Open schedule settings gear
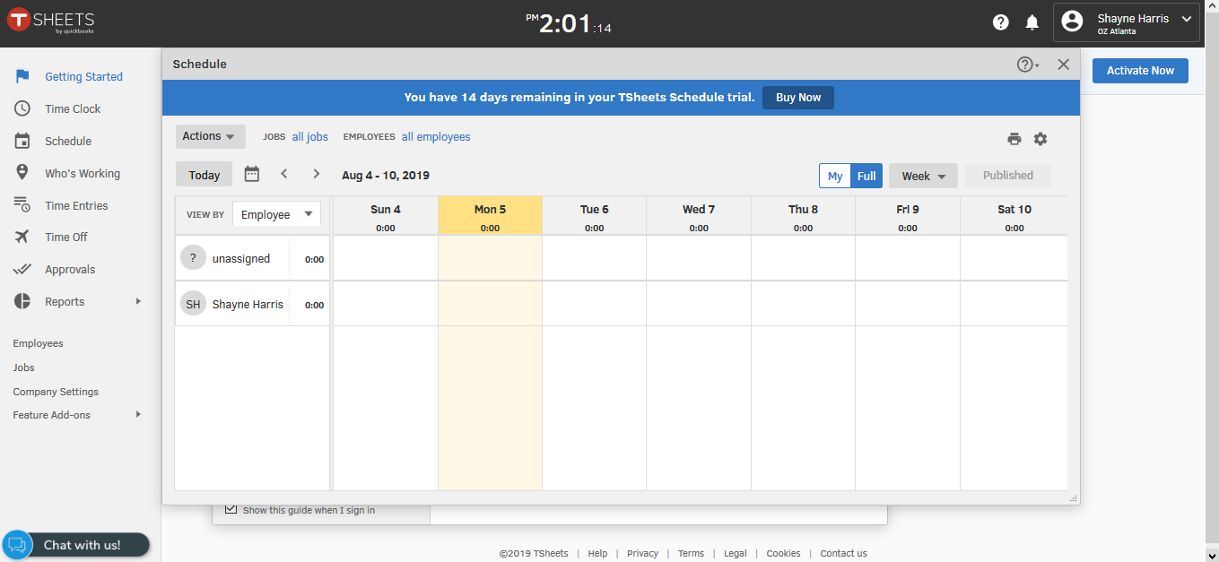This screenshot has height=562, width=1219. [x=1041, y=139]
